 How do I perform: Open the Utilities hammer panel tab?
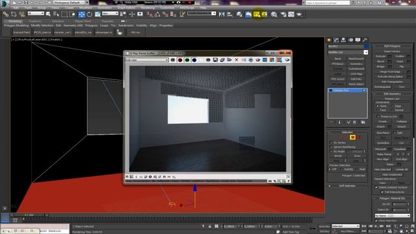pos(365,40)
